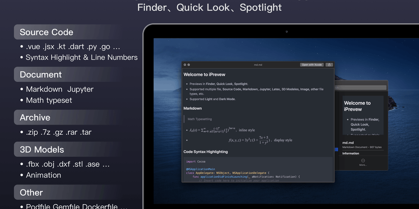Click the '3D Models' feature heading

(42, 149)
